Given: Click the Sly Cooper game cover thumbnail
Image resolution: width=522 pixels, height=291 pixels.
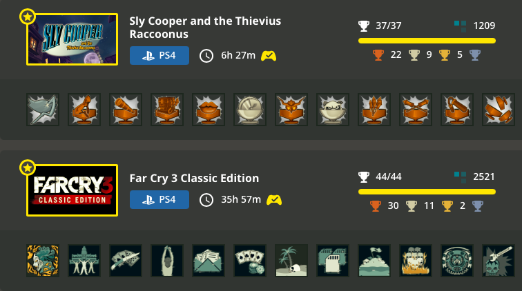Looking at the screenshot, I should 72,39.
